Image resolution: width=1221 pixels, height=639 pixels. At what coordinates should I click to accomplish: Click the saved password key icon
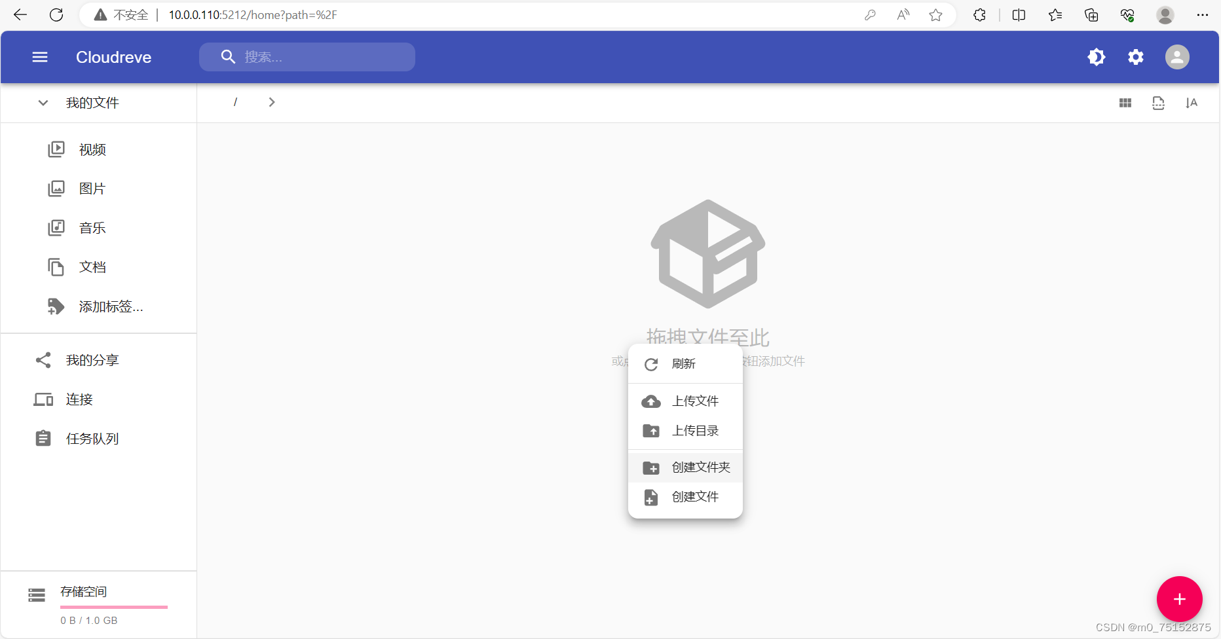870,15
